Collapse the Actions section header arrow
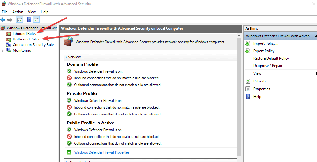 316,36
